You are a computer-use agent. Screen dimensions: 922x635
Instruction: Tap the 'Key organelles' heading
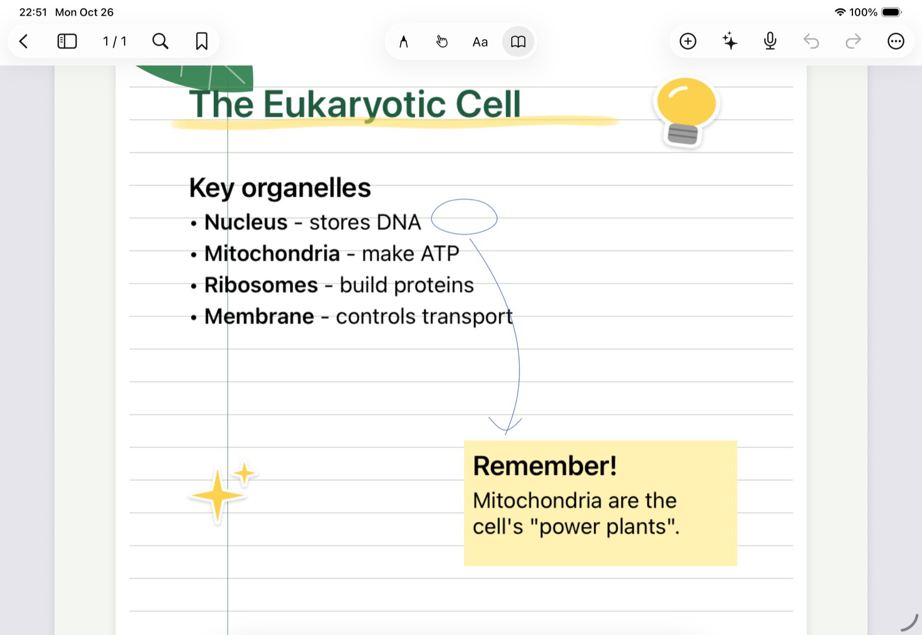pyautogui.click(x=280, y=188)
